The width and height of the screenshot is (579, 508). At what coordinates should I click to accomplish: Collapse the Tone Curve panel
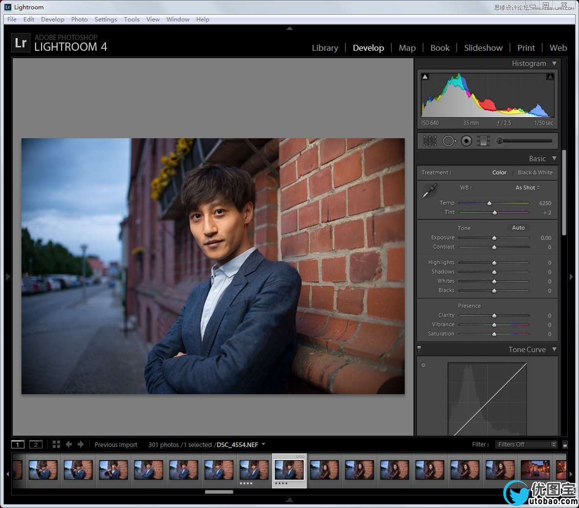(x=554, y=349)
